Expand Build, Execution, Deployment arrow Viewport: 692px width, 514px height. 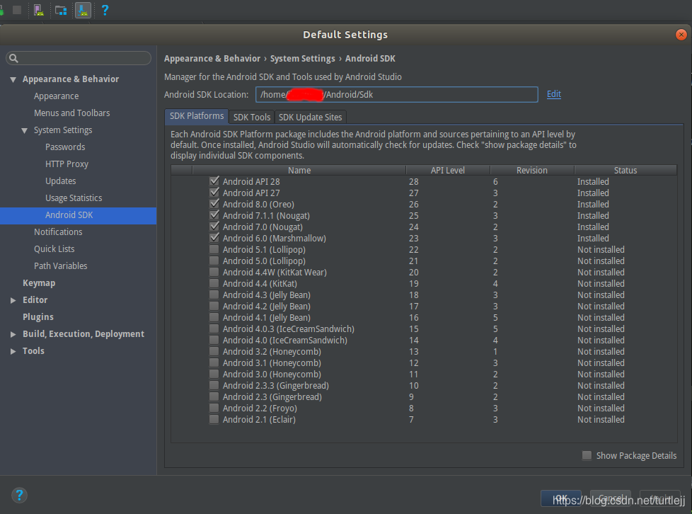(13, 334)
